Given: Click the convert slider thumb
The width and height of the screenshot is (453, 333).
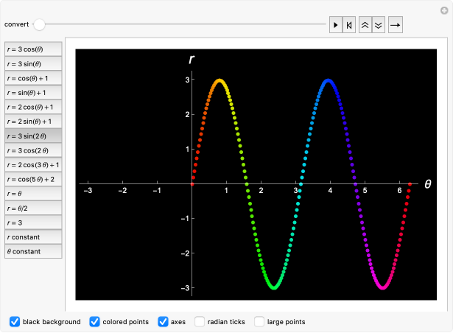Looking at the screenshot, I should [39, 24].
